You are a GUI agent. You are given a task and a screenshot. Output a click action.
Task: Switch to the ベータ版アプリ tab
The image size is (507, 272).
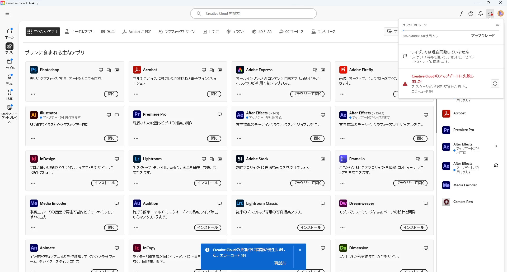pos(79,32)
